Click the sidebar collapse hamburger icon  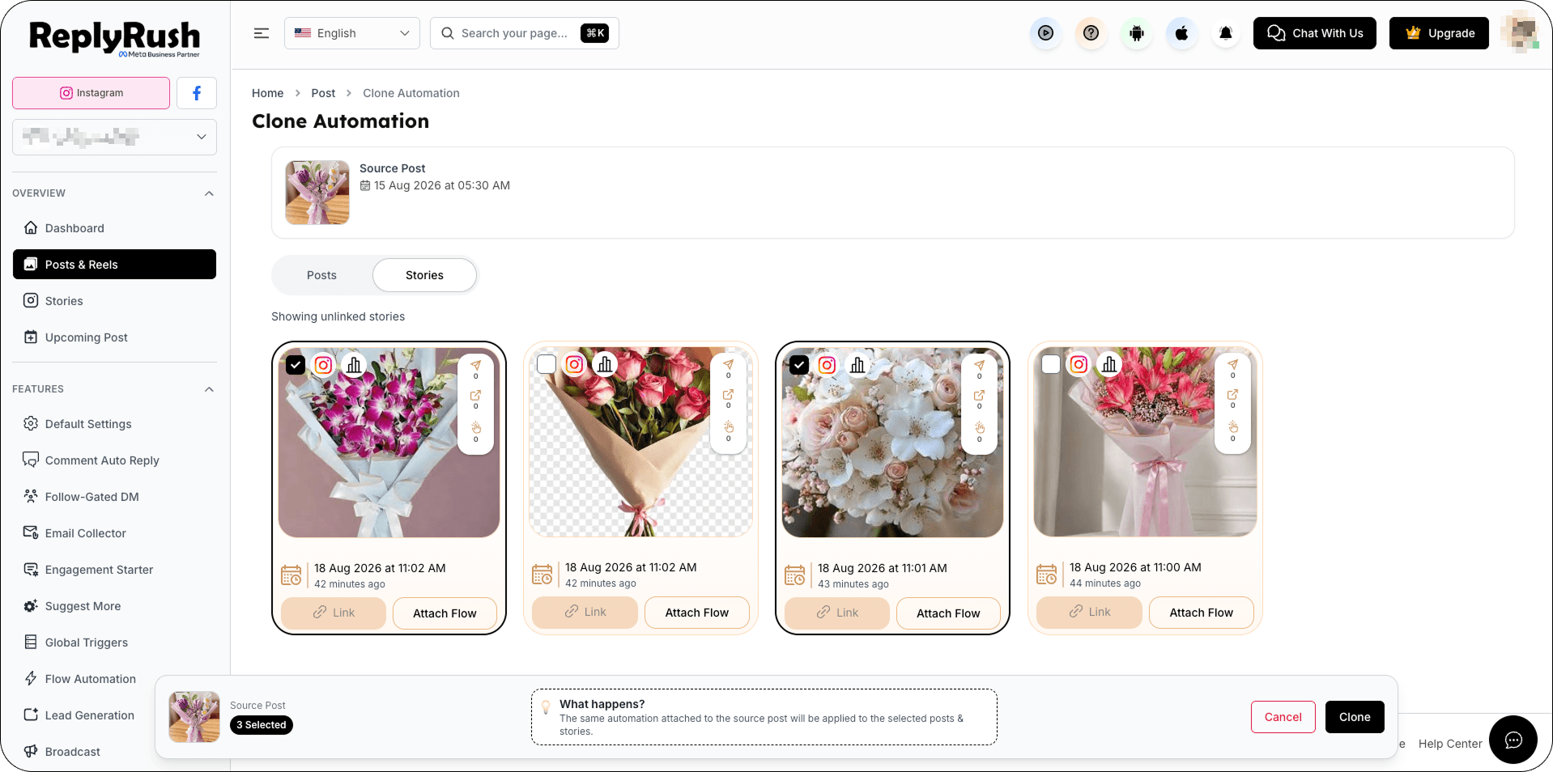coord(262,33)
